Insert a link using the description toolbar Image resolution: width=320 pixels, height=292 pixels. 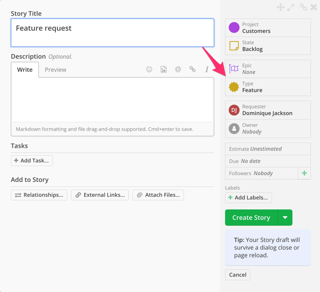(192, 70)
